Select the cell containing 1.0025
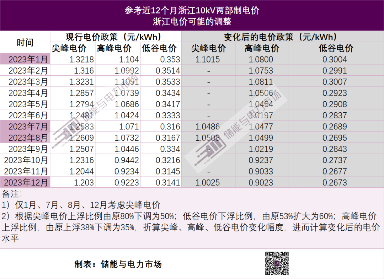 coord(208,183)
